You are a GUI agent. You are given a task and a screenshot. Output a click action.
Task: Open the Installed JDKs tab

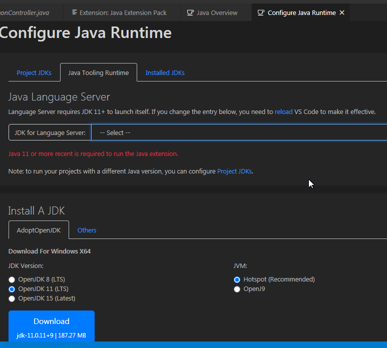[165, 72]
